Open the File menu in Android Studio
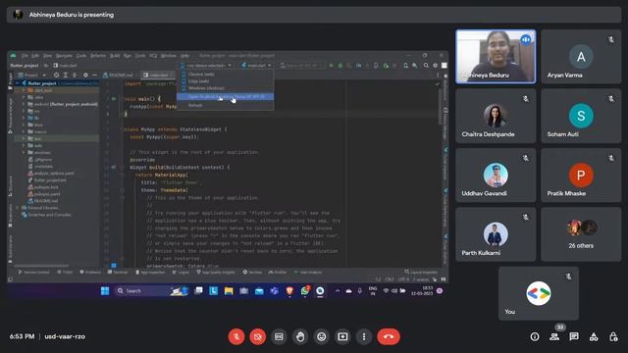 click(x=25, y=56)
